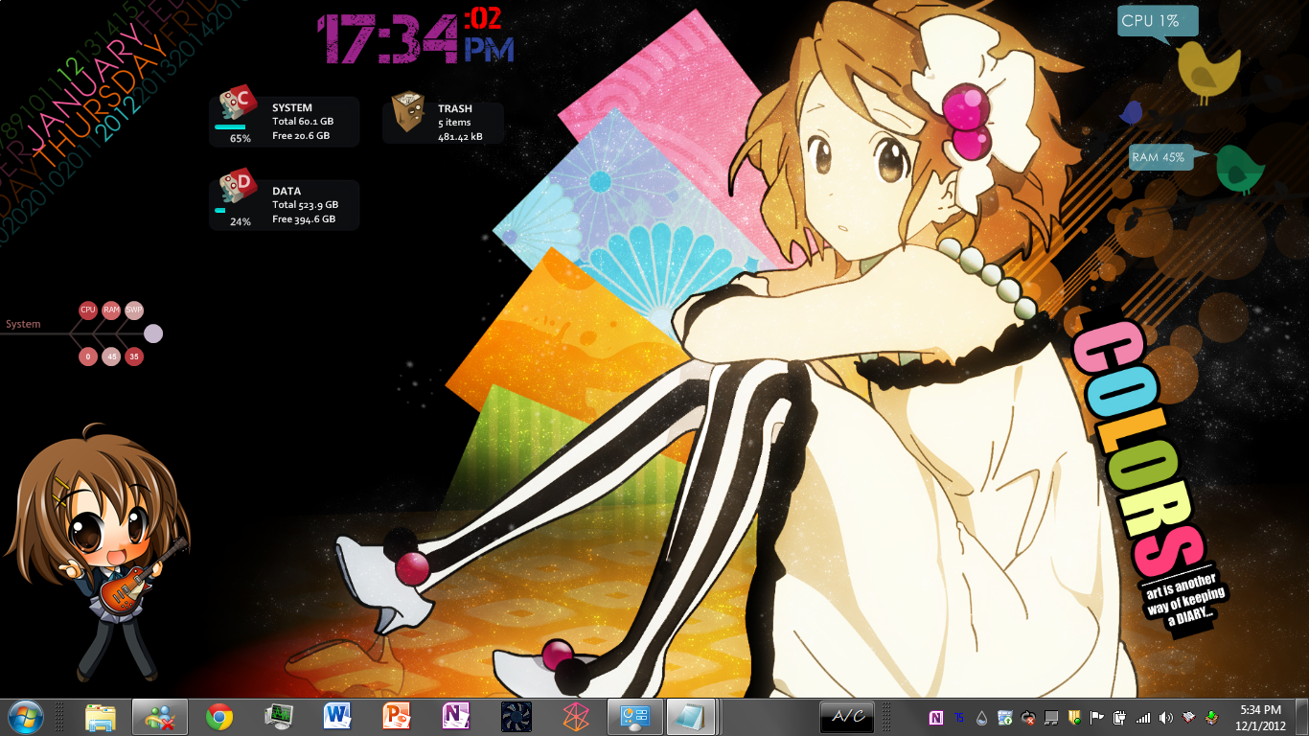Click the yellow bird widget
This screenshot has height=736, width=1309.
[1207, 71]
